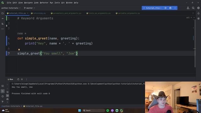
Task: Switch to lists_as_arguments.py tab
Action: coord(98,13)
